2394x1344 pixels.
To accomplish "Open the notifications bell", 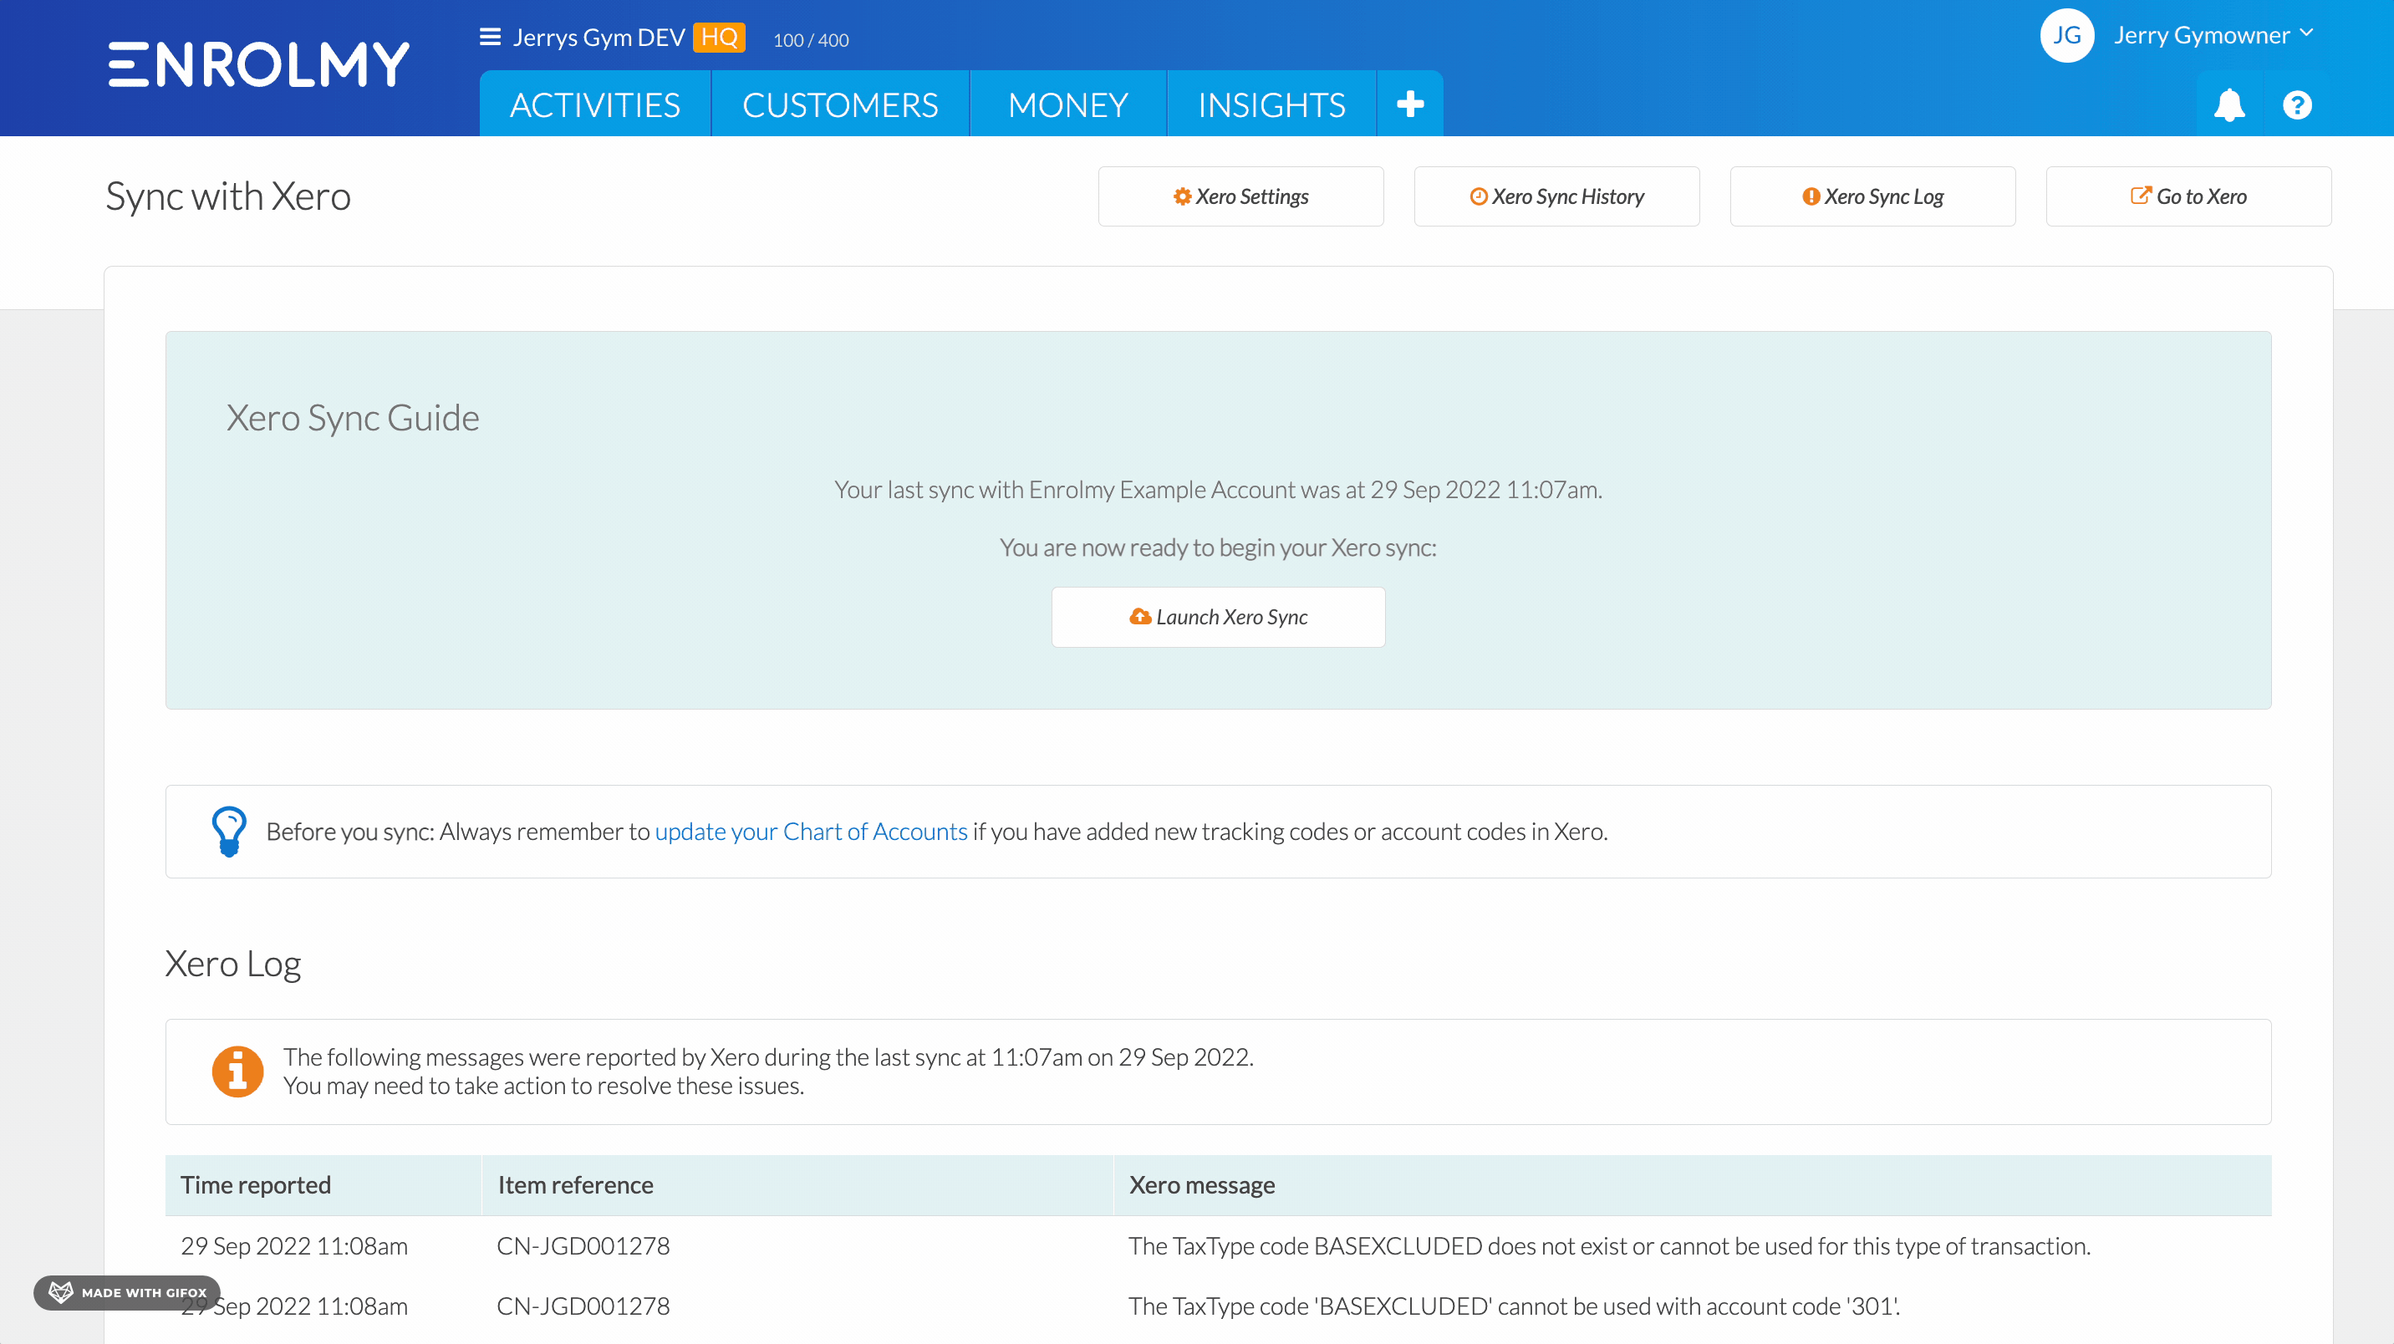I will (2228, 104).
